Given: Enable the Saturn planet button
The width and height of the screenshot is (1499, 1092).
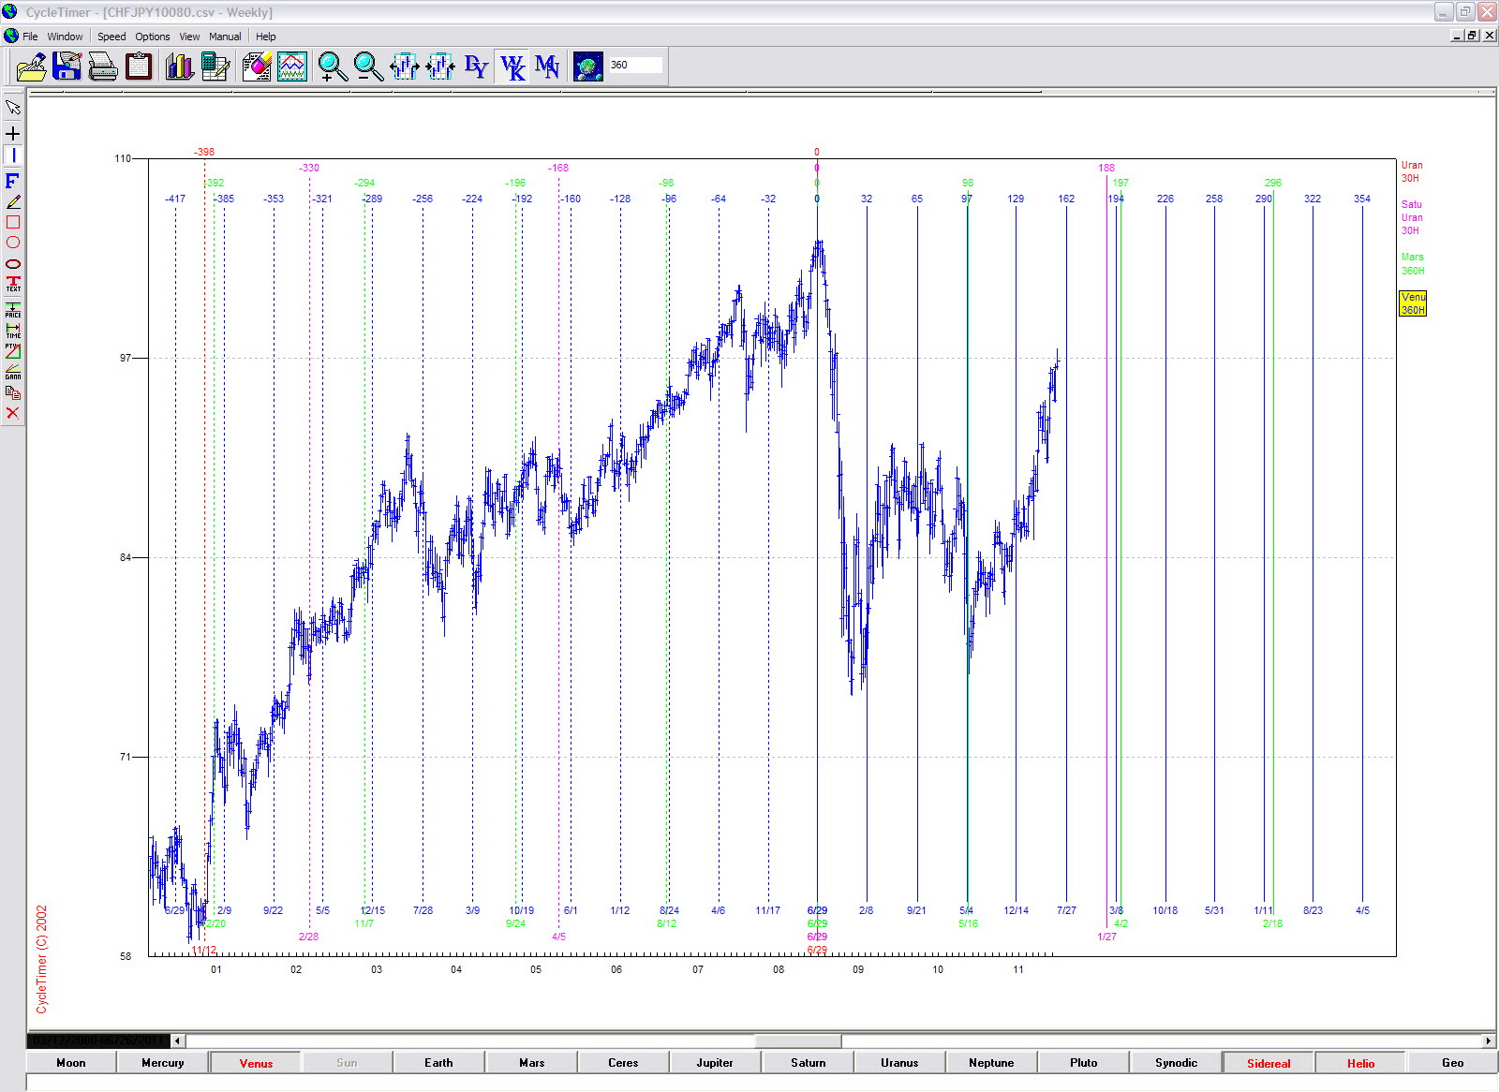Looking at the screenshot, I should (x=808, y=1063).
